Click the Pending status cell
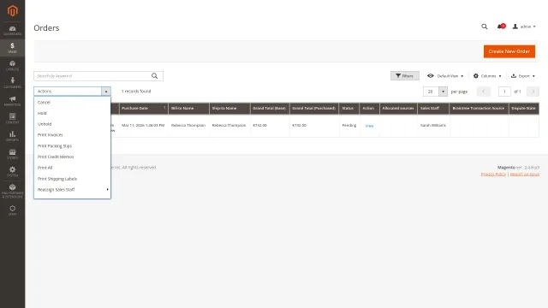This screenshot has height=308, width=548. [x=348, y=126]
